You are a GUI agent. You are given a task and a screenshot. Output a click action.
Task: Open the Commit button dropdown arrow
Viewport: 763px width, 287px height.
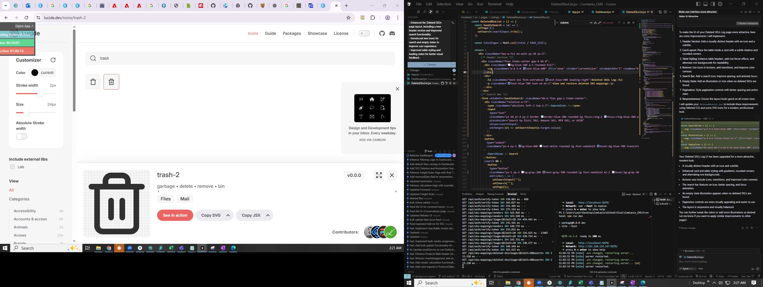pos(453,64)
